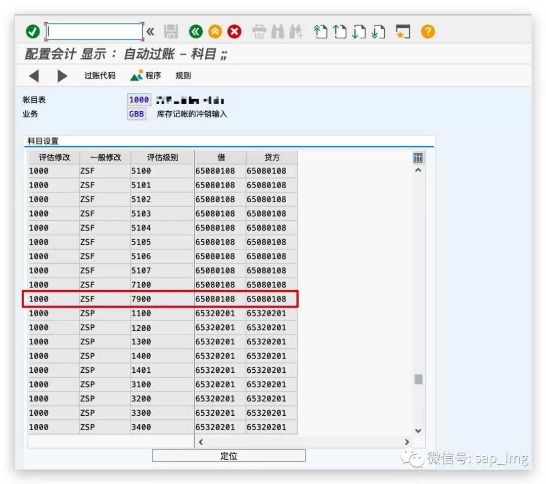Click the 帐目表 field showing 1000
The height and width of the screenshot is (484, 546).
point(139,100)
